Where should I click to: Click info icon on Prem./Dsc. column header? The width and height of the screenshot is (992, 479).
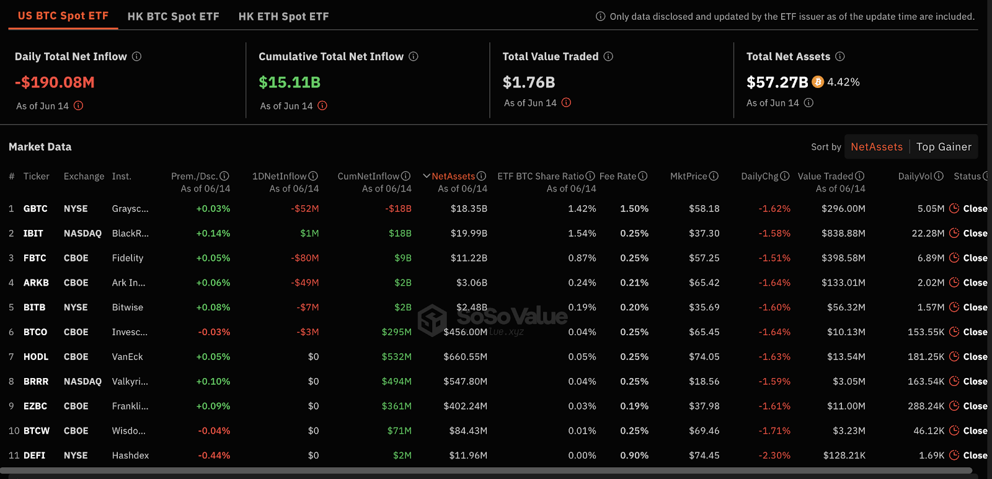coord(224,176)
